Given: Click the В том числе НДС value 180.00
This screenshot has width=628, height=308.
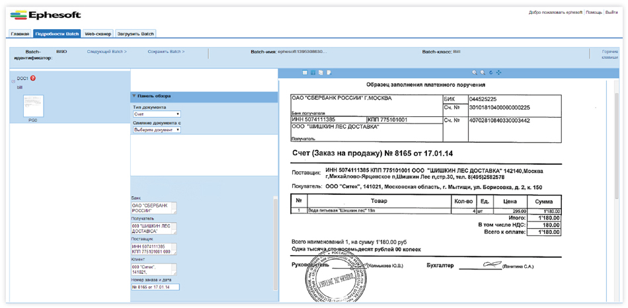Looking at the screenshot, I should (544, 225).
